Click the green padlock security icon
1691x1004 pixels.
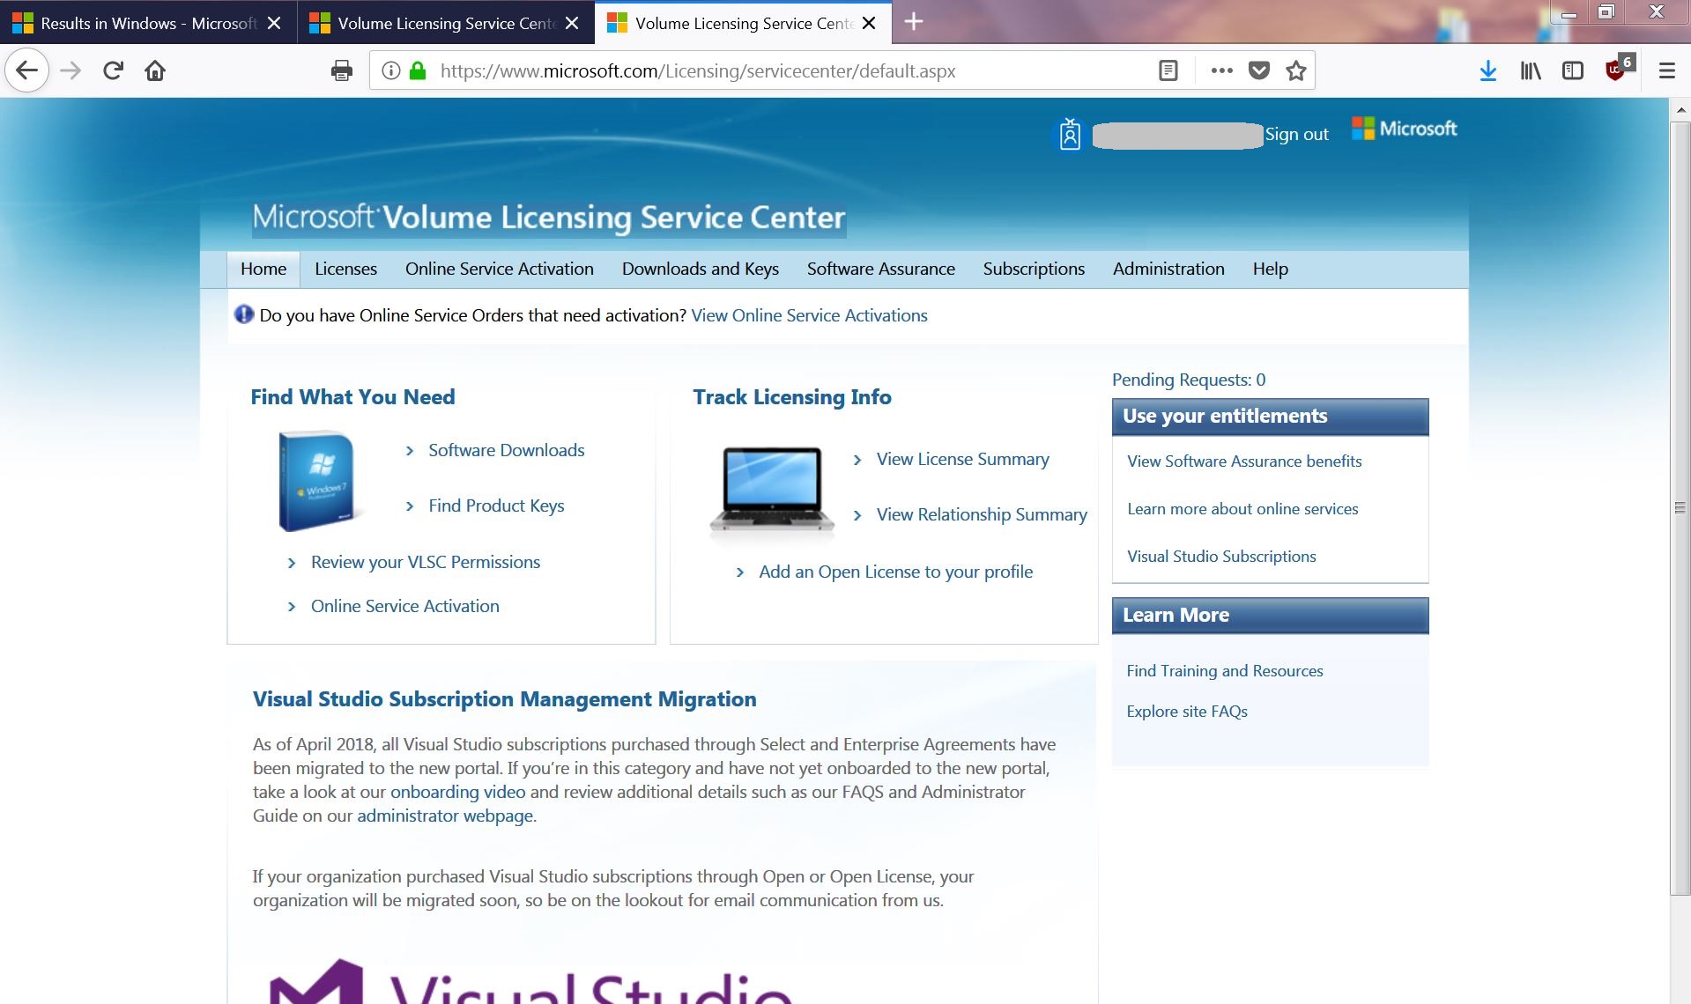[418, 70]
